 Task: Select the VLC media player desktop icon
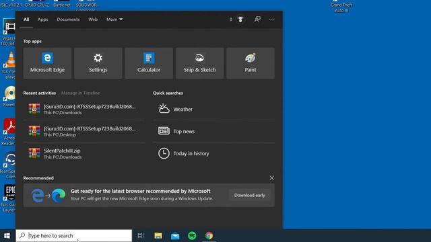9,65
